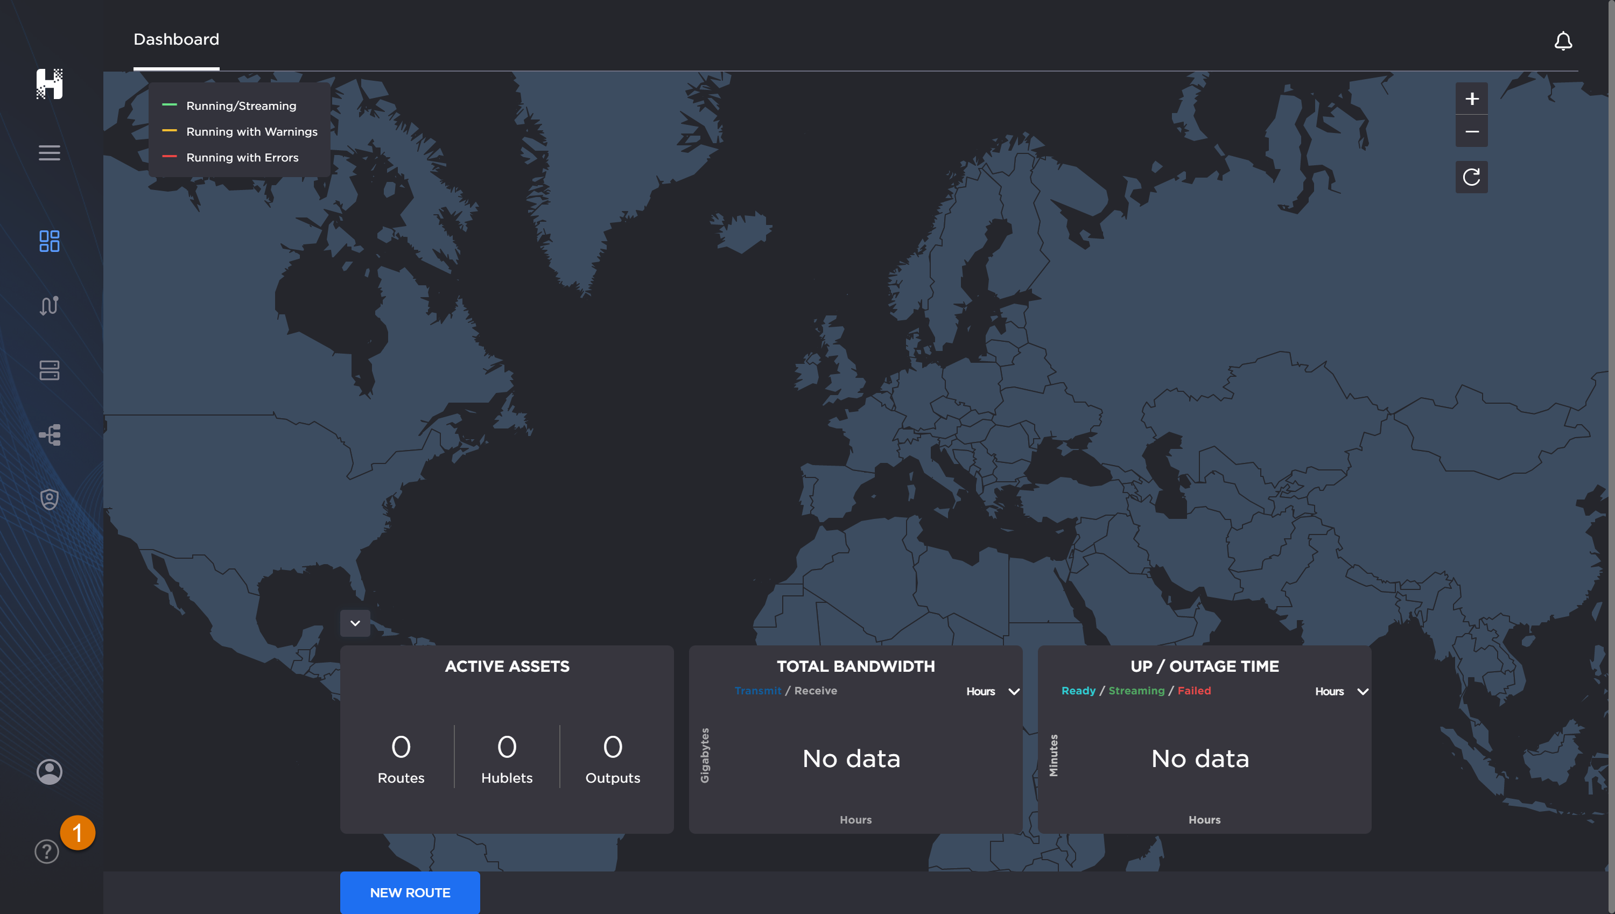Open the hamburger navigation menu
The image size is (1615, 914).
click(50, 152)
